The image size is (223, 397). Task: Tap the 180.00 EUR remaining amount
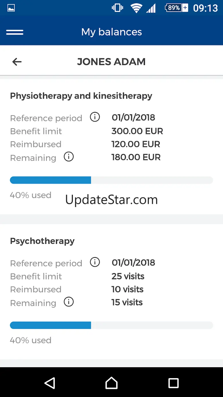coord(136,157)
